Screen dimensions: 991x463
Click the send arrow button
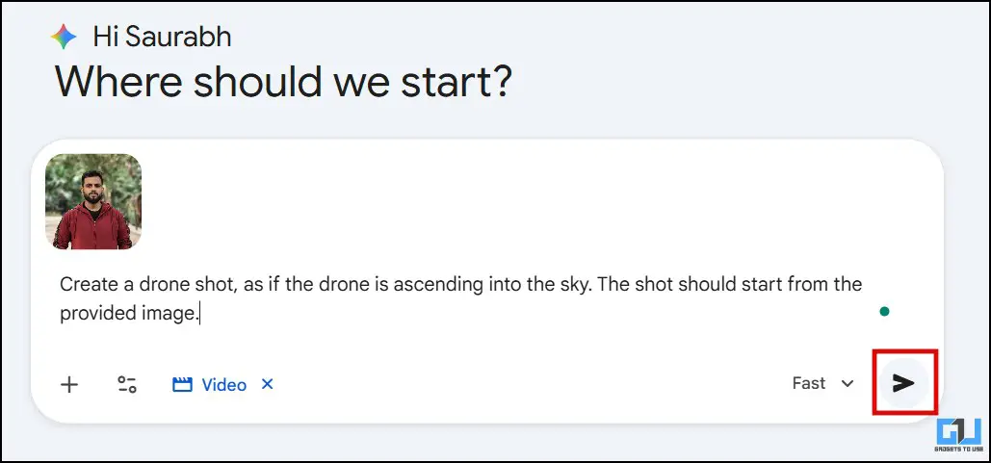(x=902, y=383)
